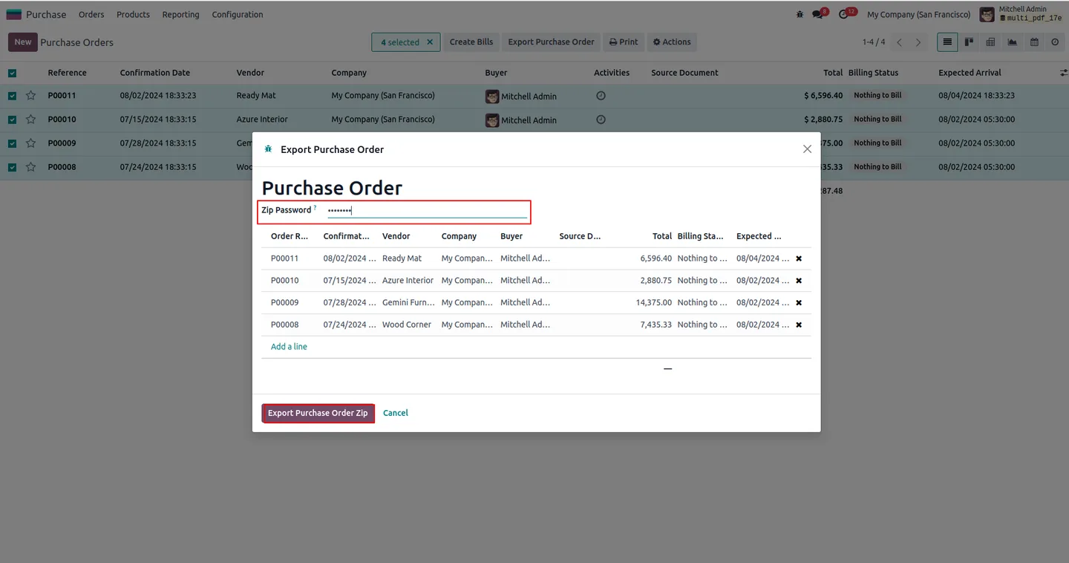
Task: Uncheck the P00008 row checkbox
Action: click(12, 167)
